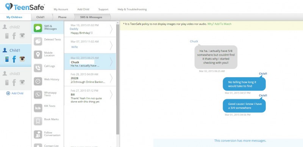303x147 pixels.
Task: Go to Phone breadcrumb
Action: pos(62,17)
